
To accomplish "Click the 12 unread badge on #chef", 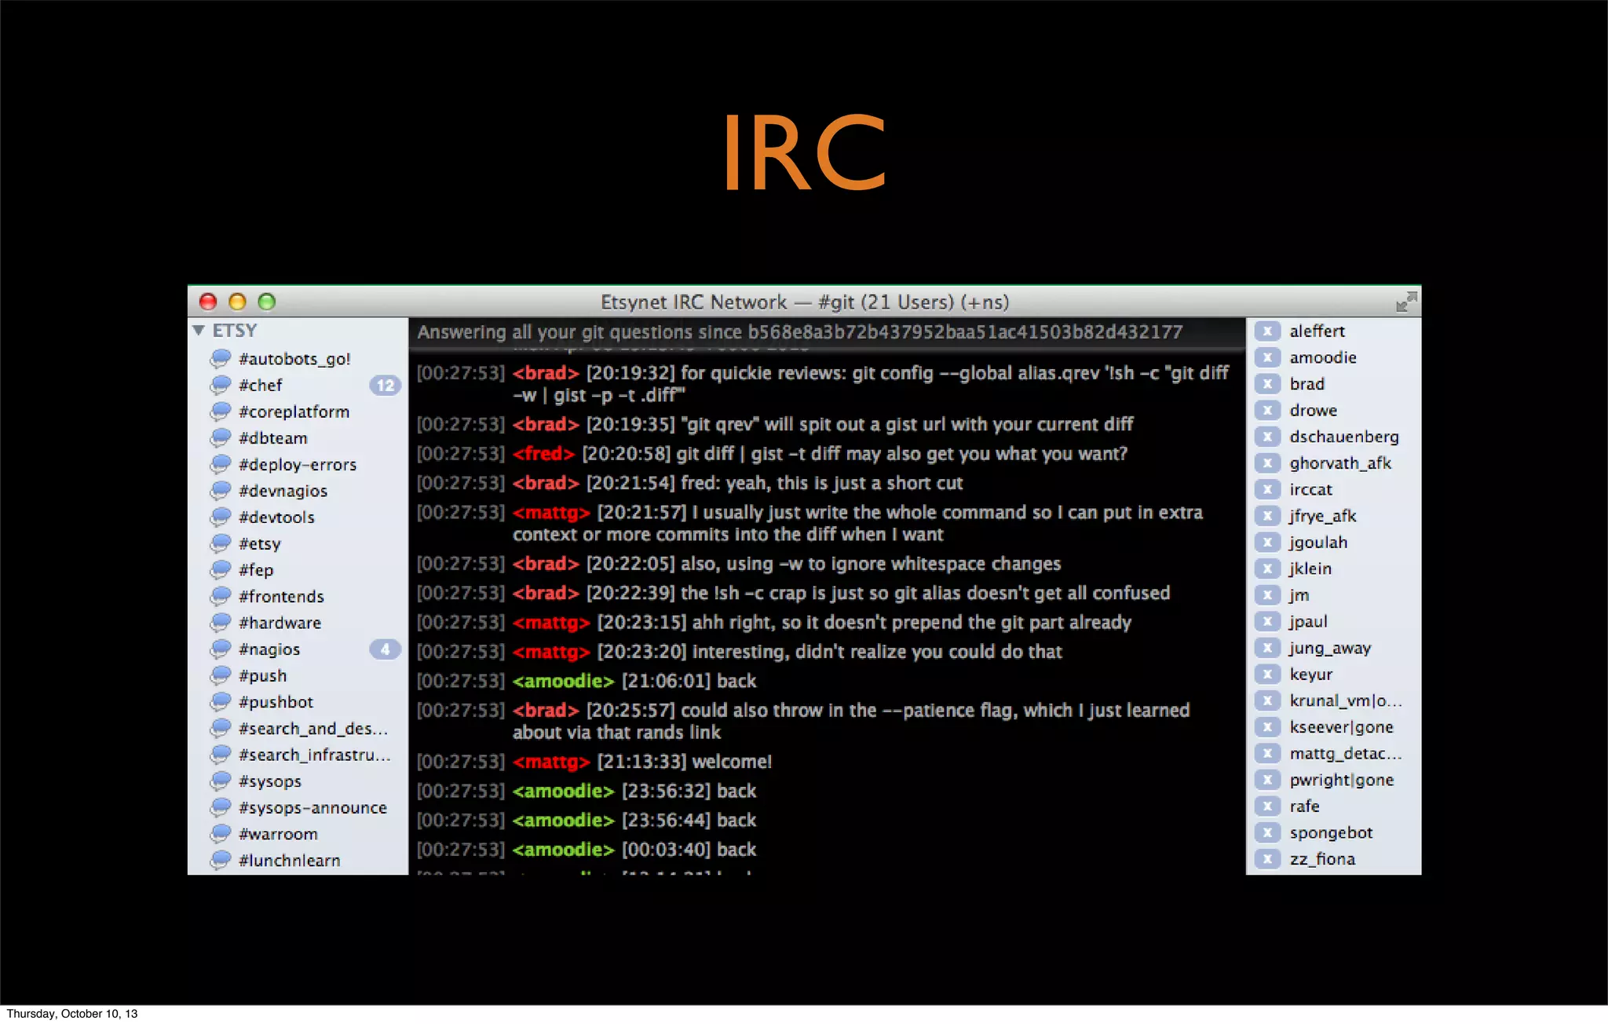I will [x=385, y=386].
